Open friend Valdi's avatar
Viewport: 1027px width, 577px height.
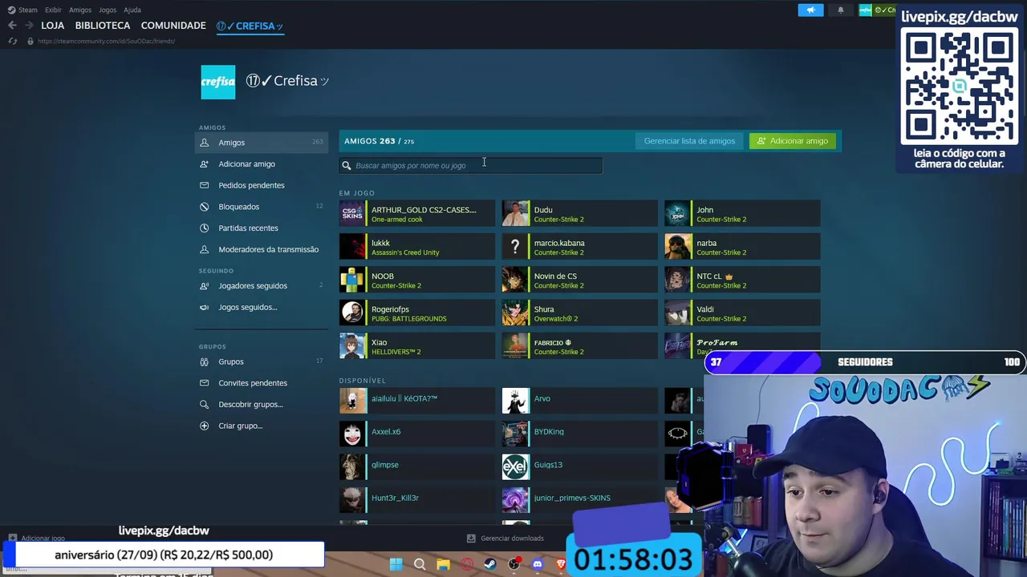pos(678,313)
